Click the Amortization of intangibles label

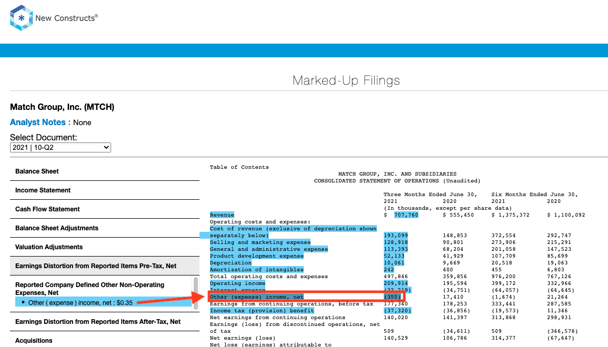point(257,270)
